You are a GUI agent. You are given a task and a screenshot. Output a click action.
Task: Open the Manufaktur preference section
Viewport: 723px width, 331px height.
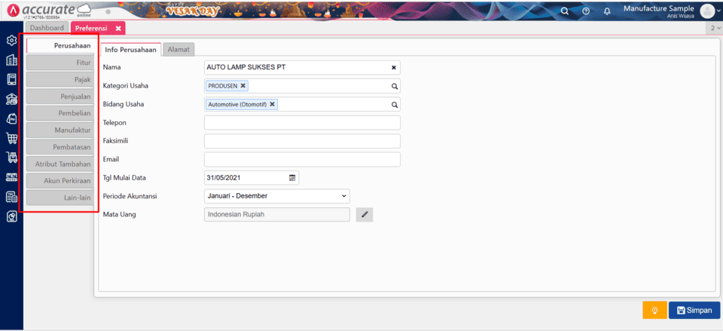pyautogui.click(x=60, y=130)
